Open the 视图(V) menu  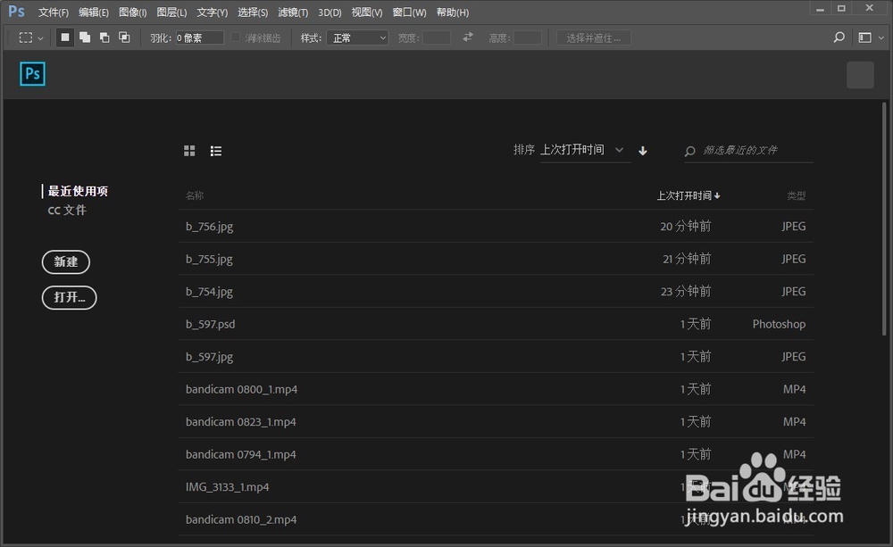(x=367, y=12)
